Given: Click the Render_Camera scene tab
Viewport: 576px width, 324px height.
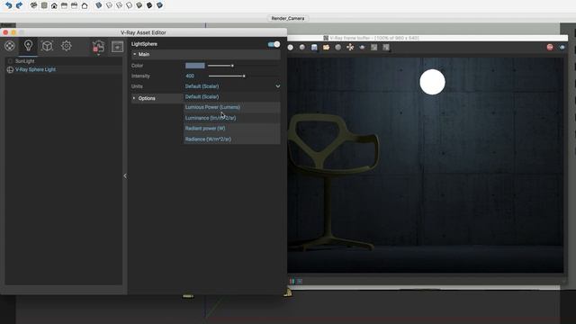Looking at the screenshot, I should 288,18.
